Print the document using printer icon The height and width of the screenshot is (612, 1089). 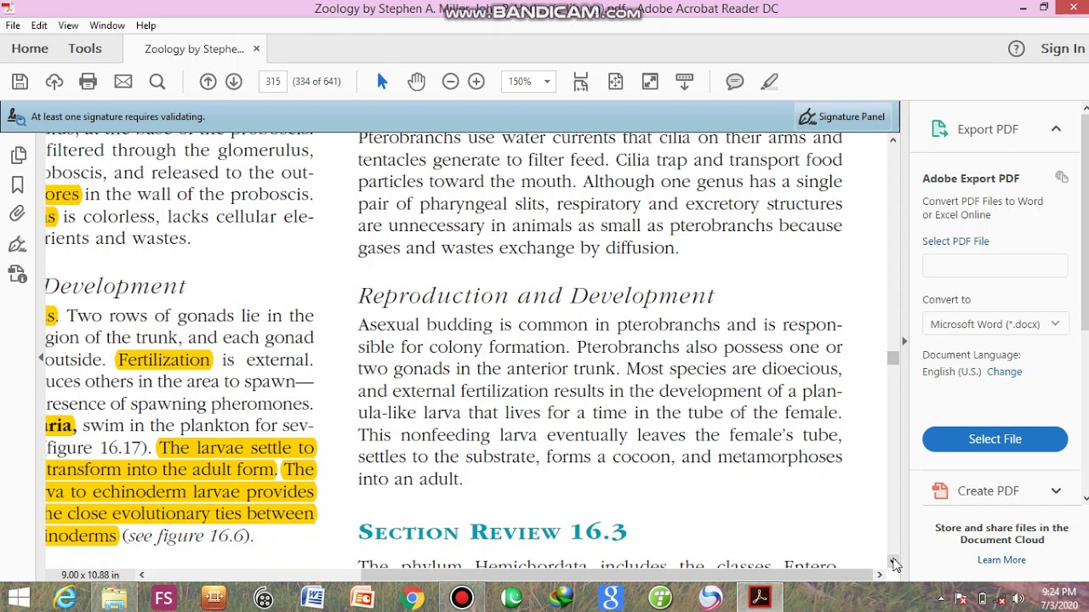(x=88, y=82)
